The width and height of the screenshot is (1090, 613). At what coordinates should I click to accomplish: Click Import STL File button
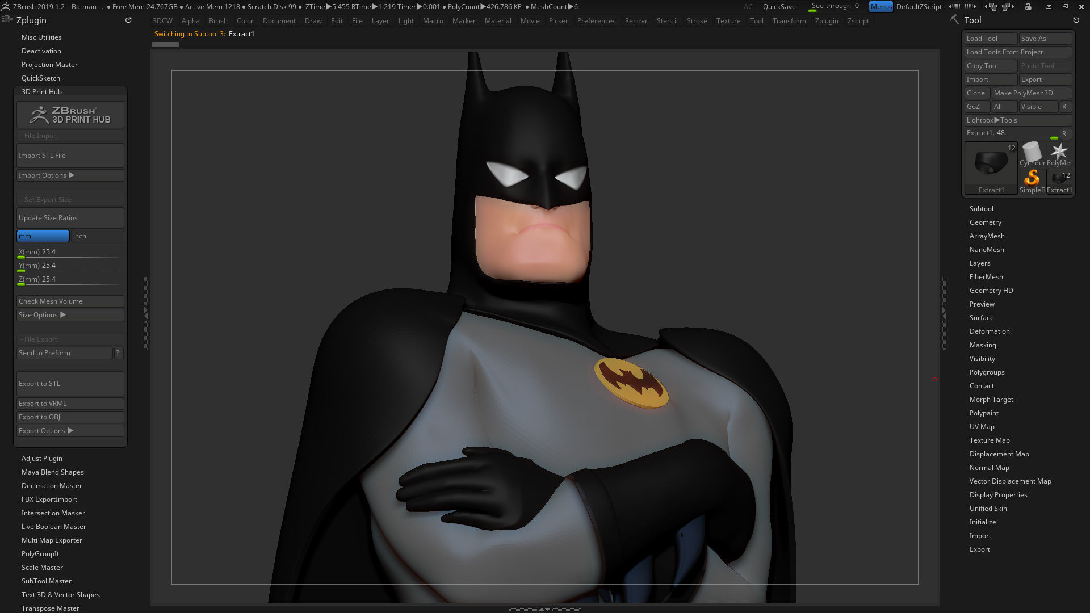click(70, 156)
